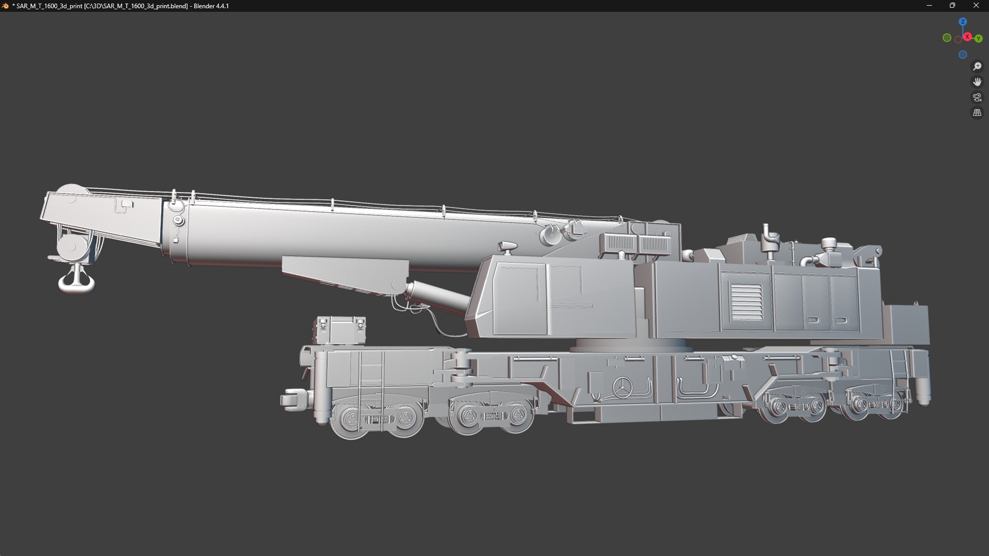This screenshot has width=989, height=556.
Task: Close the Blender window
Action: (976, 6)
